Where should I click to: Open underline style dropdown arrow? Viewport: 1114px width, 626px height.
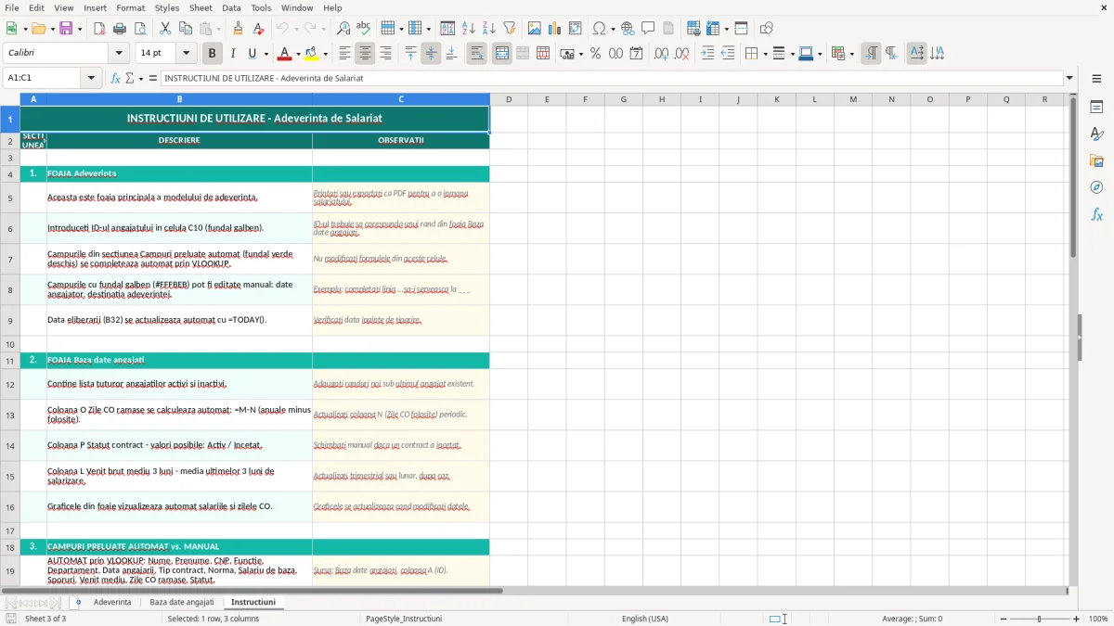(266, 54)
